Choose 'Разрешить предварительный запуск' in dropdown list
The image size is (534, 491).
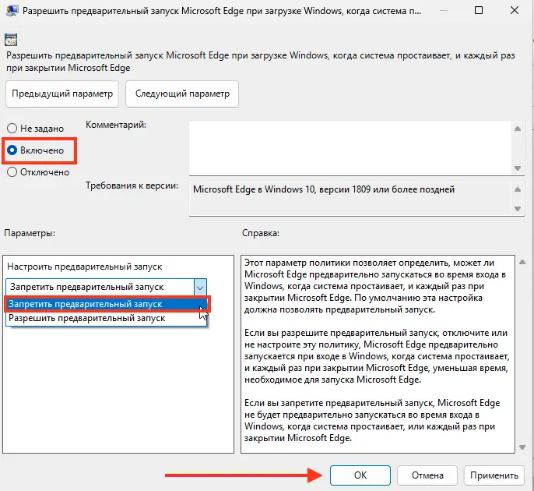pyautogui.click(x=106, y=318)
